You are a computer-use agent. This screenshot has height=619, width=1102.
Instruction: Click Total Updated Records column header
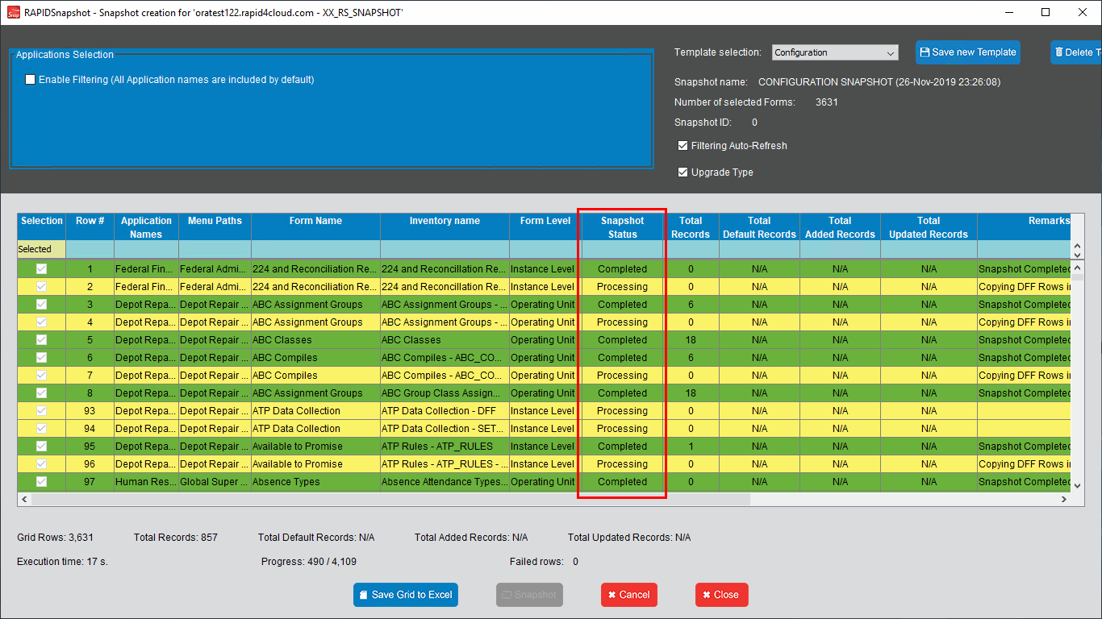pyautogui.click(x=929, y=227)
